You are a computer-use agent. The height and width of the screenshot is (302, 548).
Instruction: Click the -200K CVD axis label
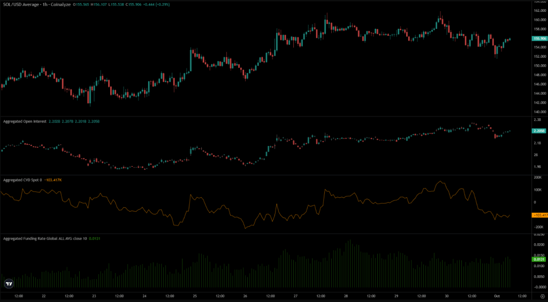pos(538,227)
